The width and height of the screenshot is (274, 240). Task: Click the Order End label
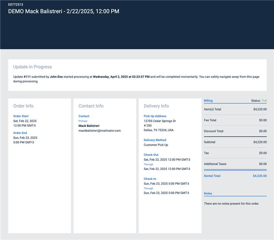(20, 133)
